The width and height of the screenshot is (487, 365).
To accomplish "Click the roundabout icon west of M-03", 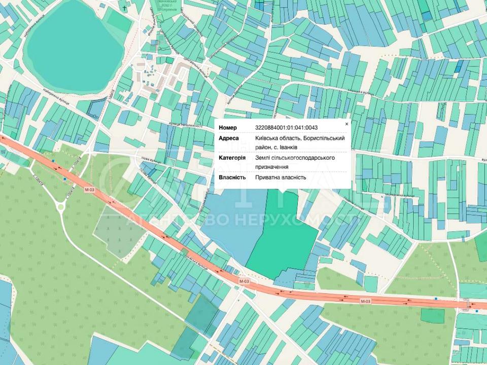I will pos(61,206).
